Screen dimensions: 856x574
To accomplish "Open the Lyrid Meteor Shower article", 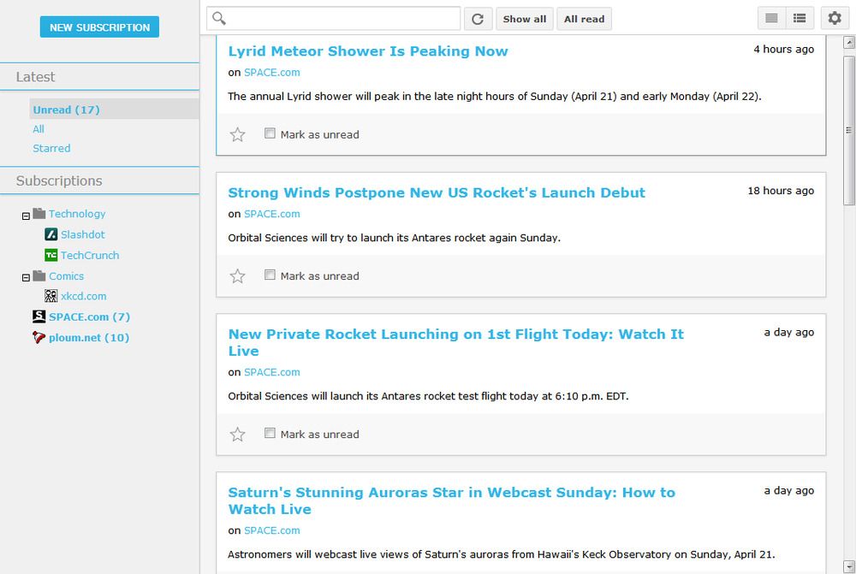I will coord(367,50).
